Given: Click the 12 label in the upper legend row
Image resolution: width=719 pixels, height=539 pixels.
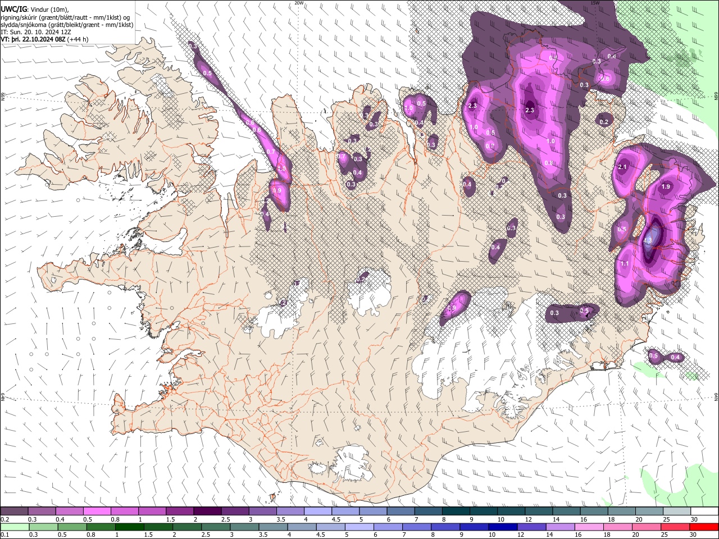Looking at the screenshot, I should tap(529, 519).
